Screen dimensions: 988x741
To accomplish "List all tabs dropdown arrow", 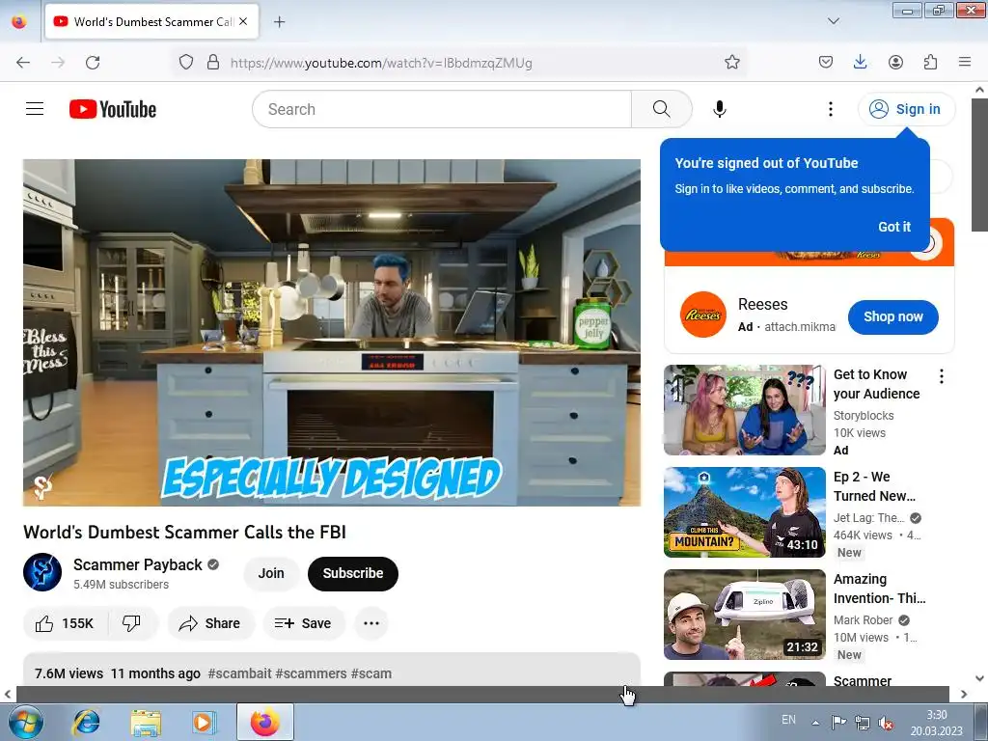I will [833, 21].
